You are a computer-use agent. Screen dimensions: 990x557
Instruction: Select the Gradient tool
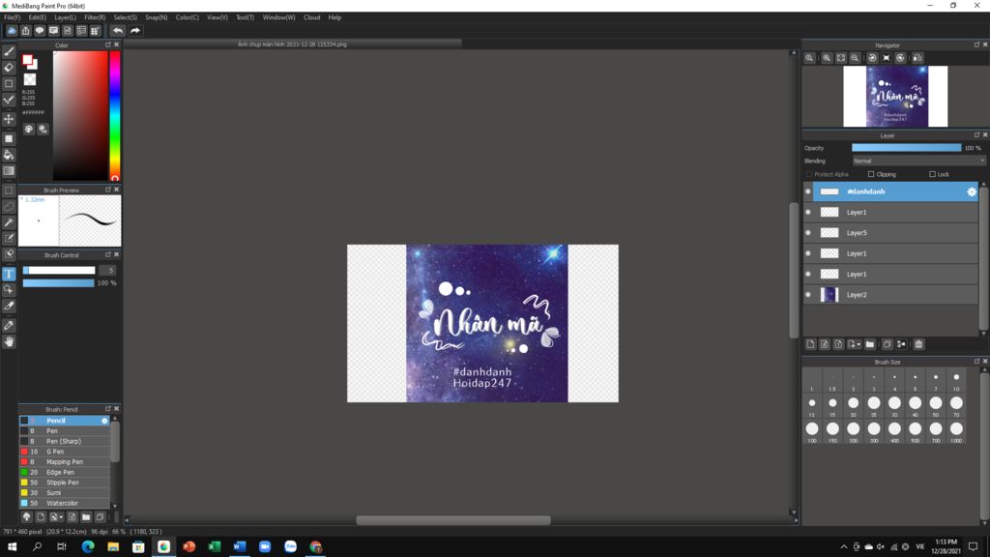click(9, 170)
